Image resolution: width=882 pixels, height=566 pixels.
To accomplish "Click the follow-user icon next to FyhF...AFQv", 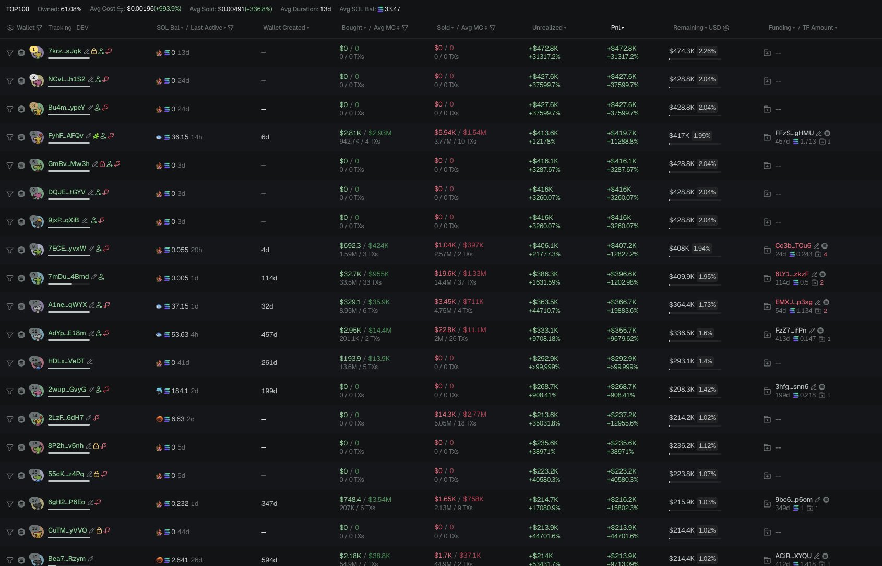I will [x=103, y=136].
